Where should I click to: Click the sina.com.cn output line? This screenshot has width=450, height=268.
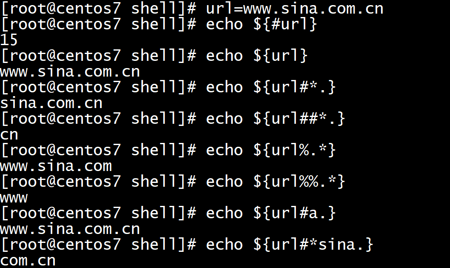point(51,103)
